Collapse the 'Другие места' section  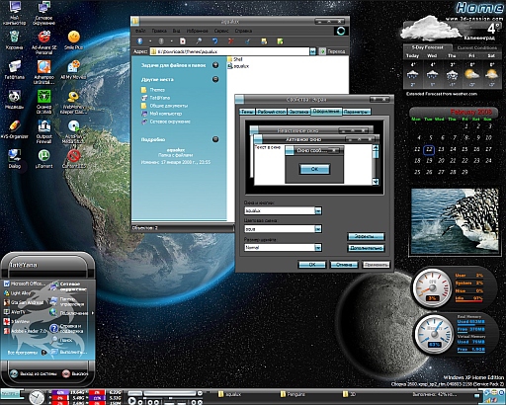coord(215,79)
